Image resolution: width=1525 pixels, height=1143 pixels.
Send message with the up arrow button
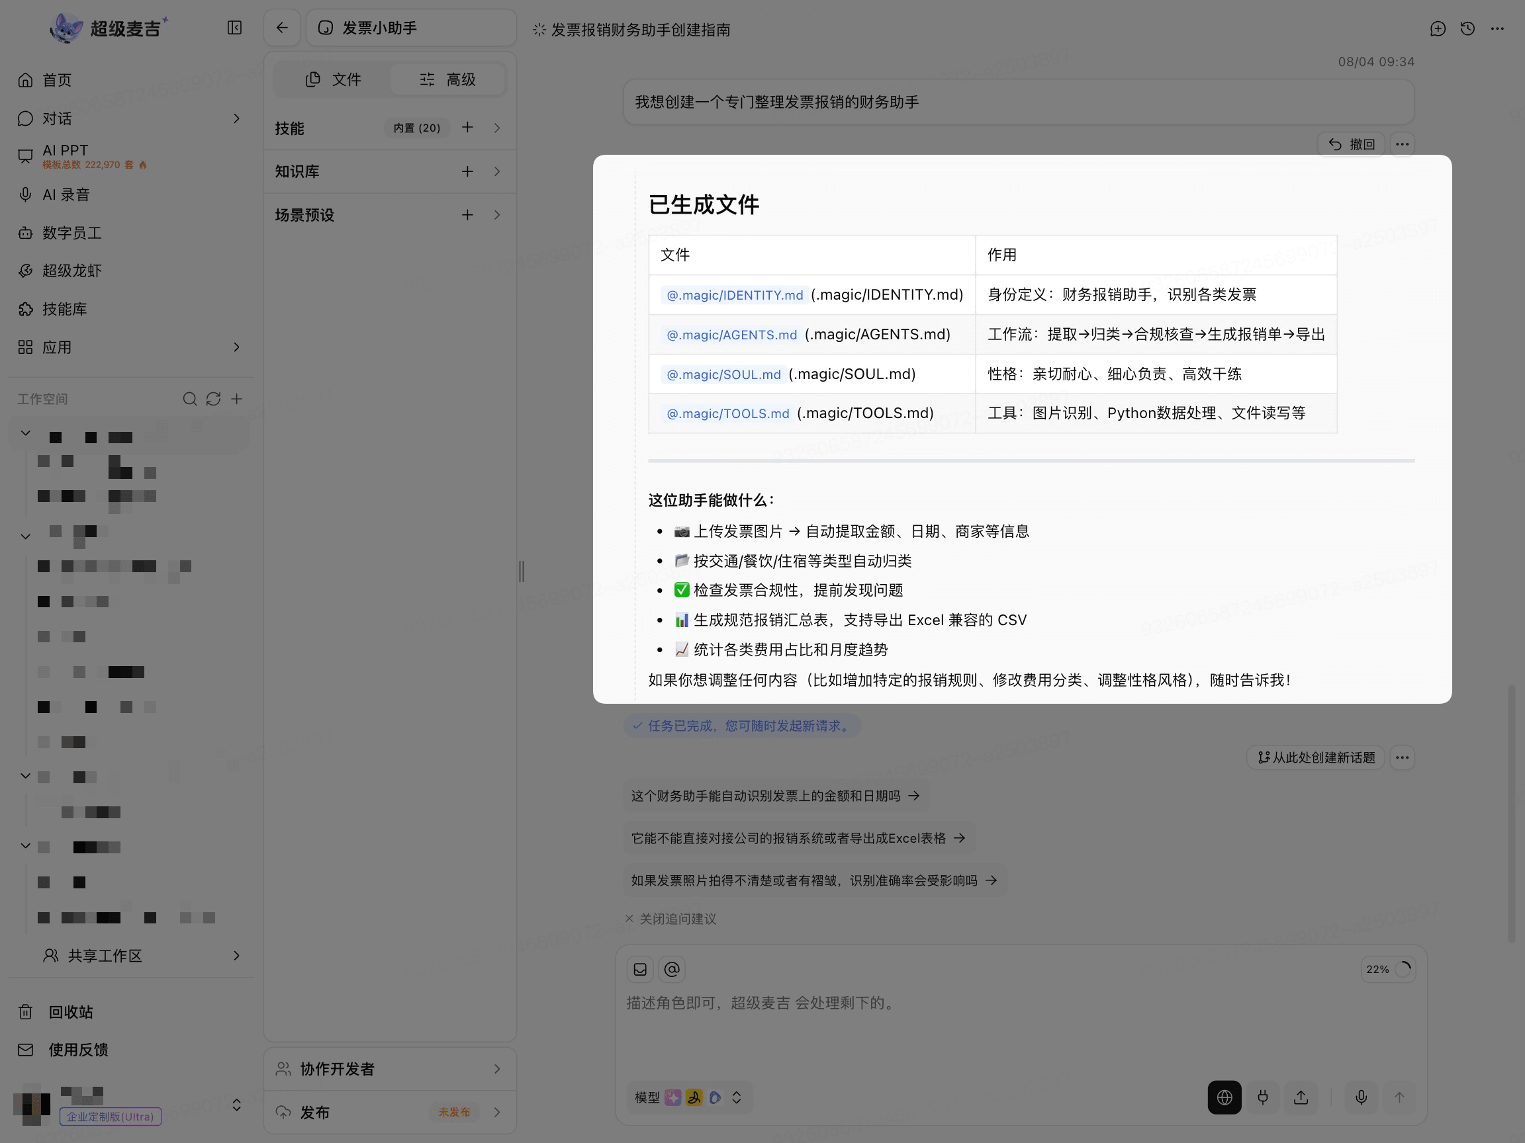(x=1399, y=1097)
